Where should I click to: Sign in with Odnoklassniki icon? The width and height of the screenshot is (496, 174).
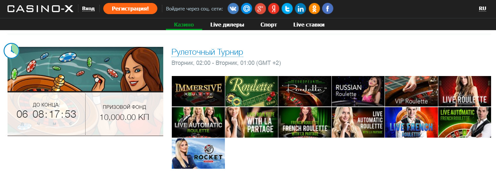(x=314, y=9)
